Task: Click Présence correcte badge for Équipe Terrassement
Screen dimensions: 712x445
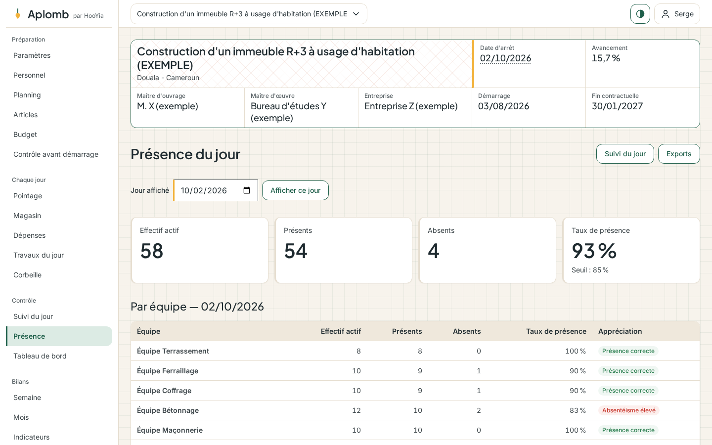Action: click(628, 351)
